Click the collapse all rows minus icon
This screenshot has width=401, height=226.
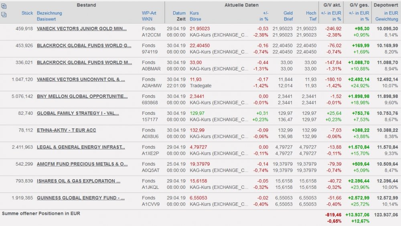(4, 15)
